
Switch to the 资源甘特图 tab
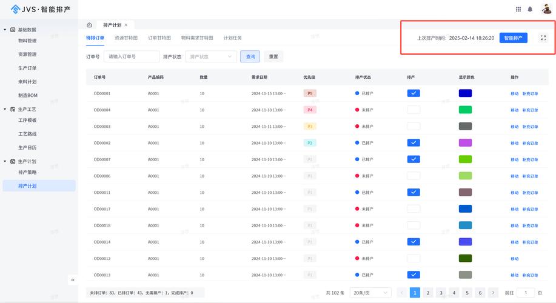point(126,38)
